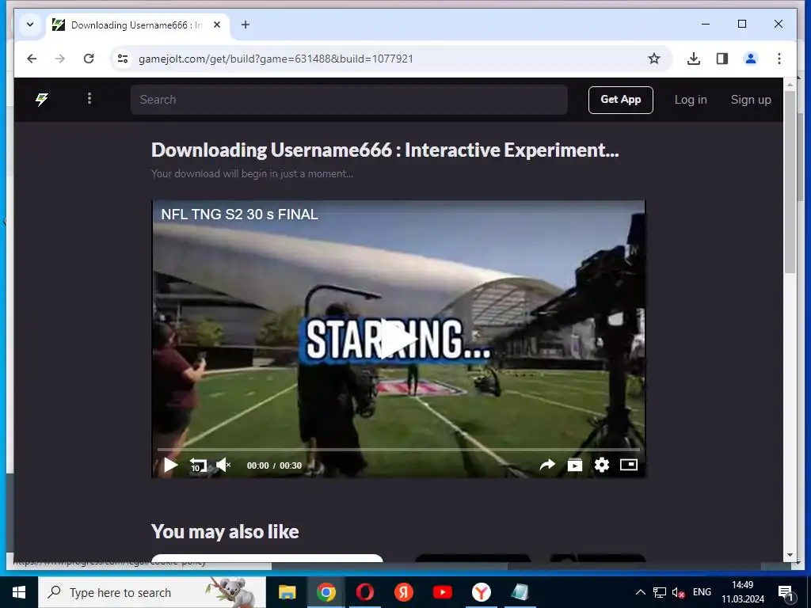Click the ENG language indicator

(702, 592)
